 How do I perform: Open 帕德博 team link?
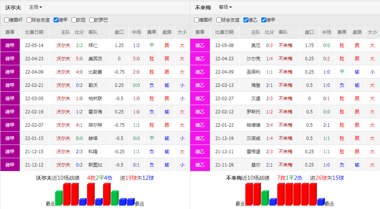pos(253,125)
